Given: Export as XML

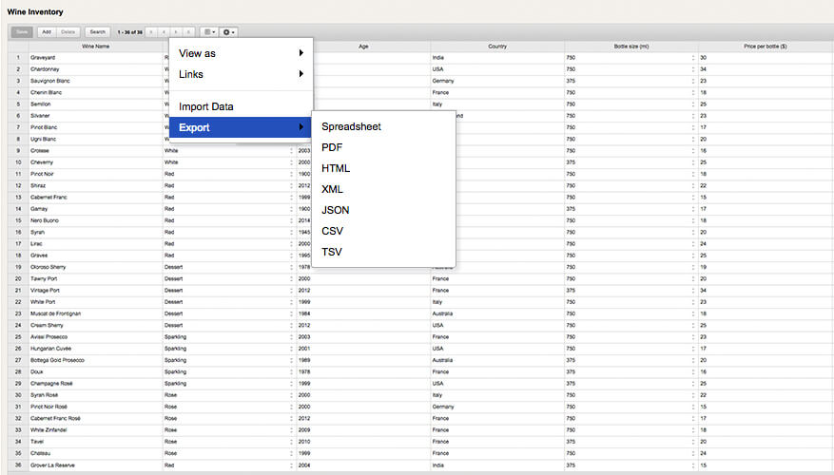Looking at the screenshot, I should click(383, 189).
